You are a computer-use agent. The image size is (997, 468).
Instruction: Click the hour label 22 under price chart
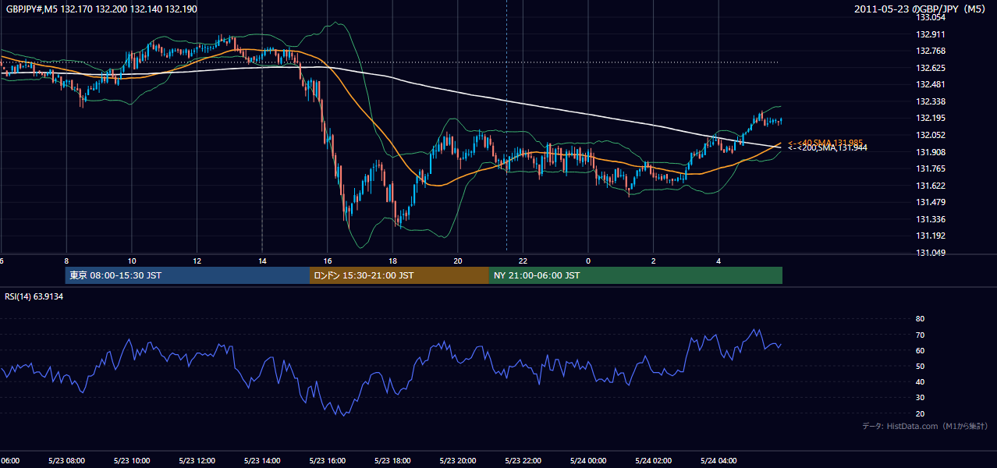pos(523,261)
